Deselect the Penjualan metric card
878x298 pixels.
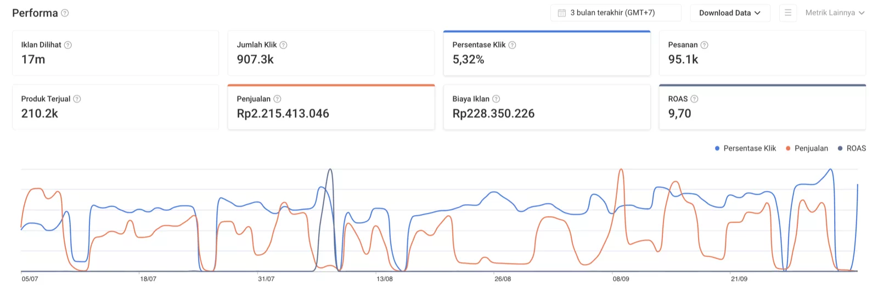pyautogui.click(x=331, y=107)
